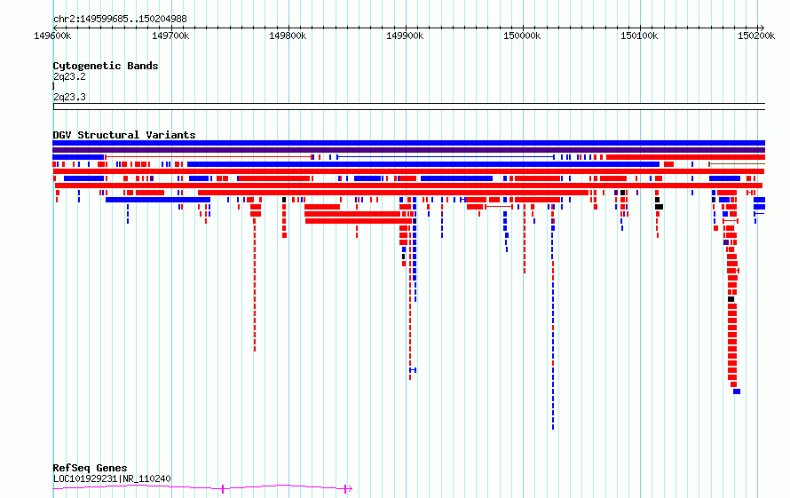Image resolution: width=790 pixels, height=498 pixels.
Task: Click the 150100k ruler tick label
Action: click(639, 36)
